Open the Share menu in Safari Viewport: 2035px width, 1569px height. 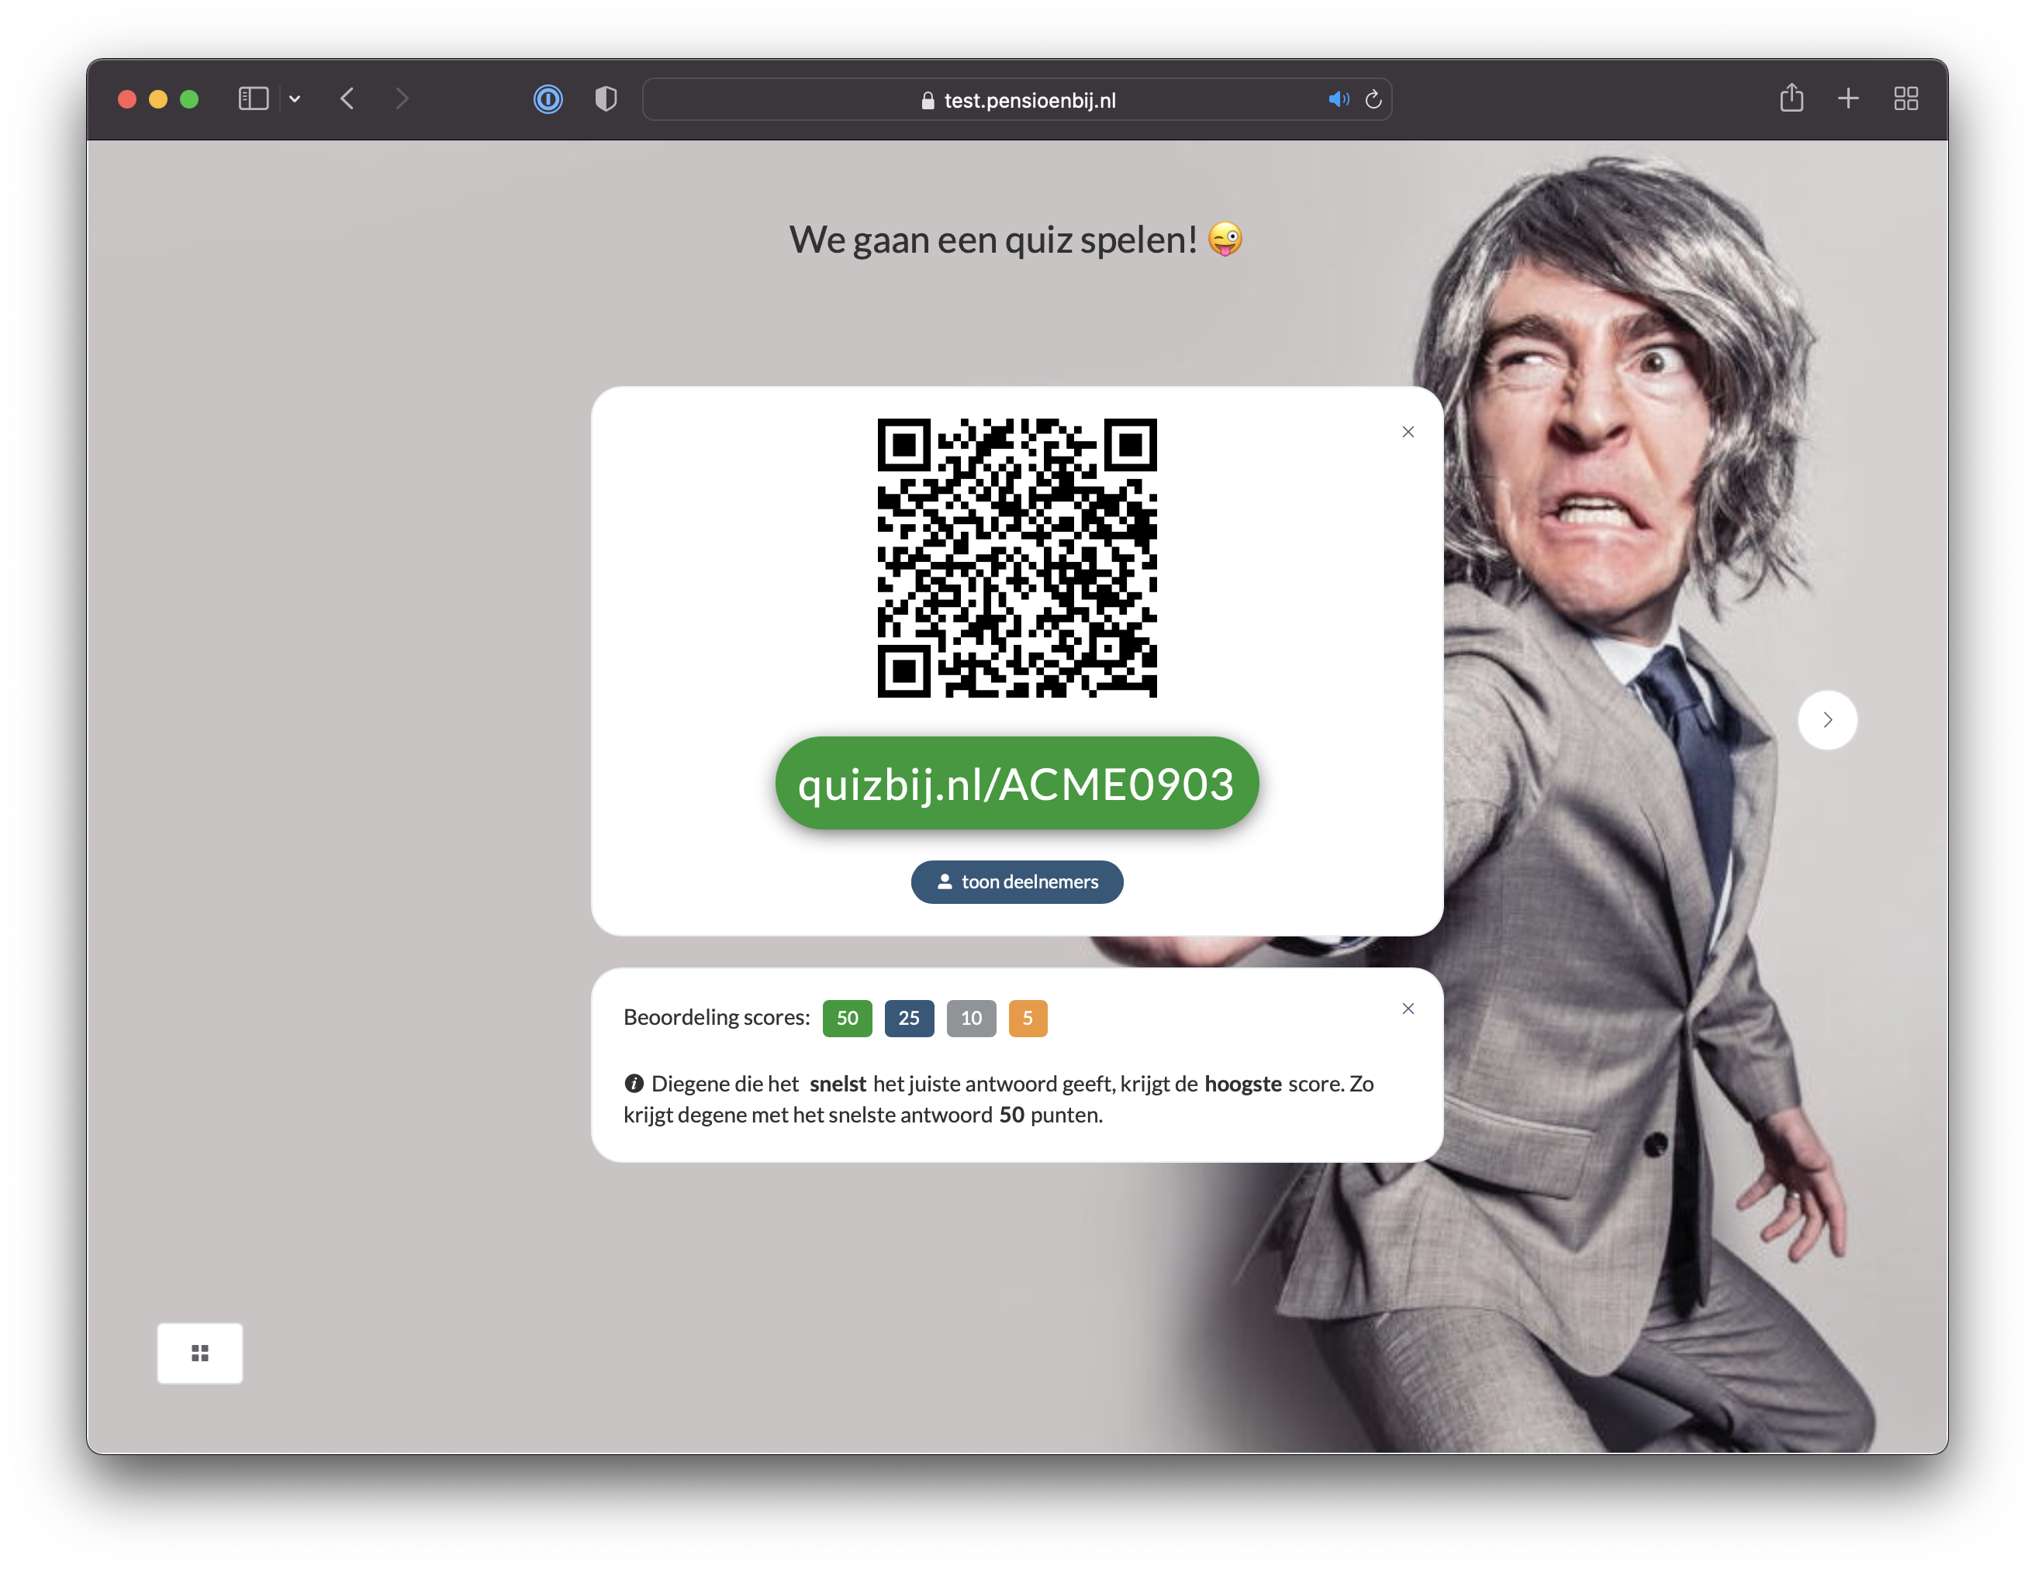point(1791,98)
